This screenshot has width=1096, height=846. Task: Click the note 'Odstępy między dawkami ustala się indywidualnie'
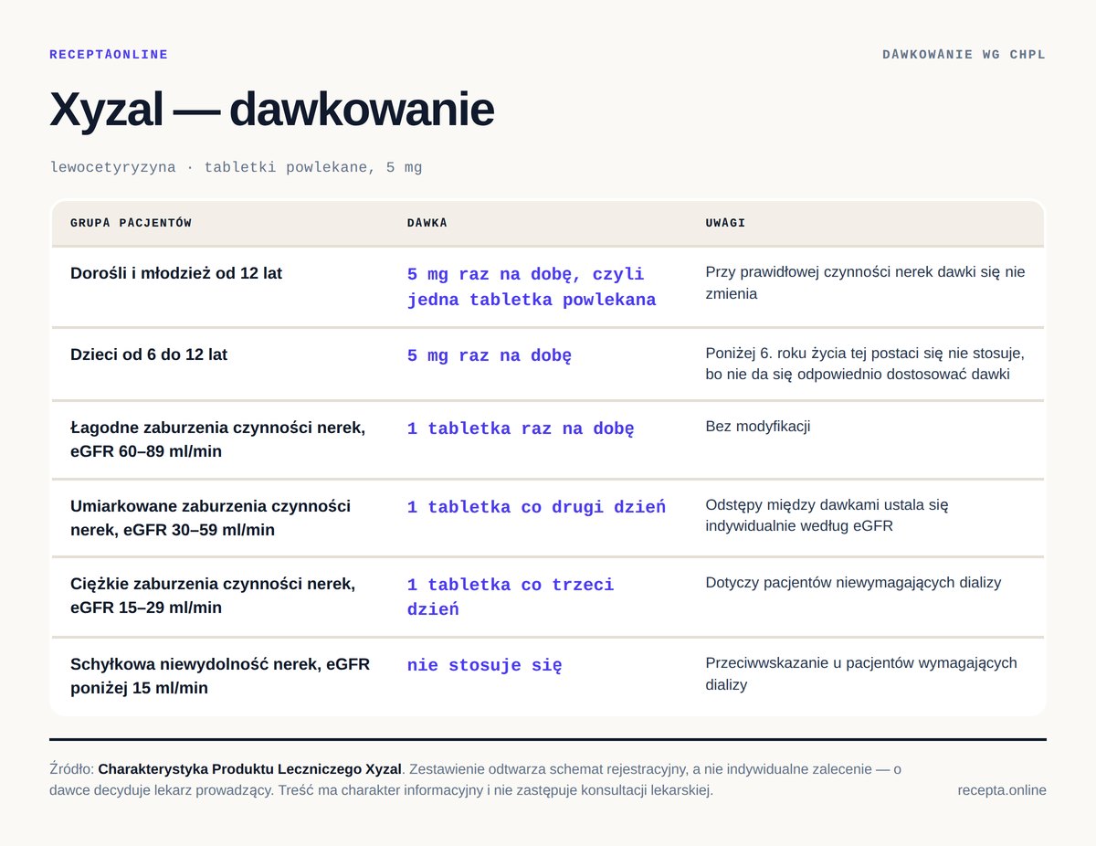(827, 515)
